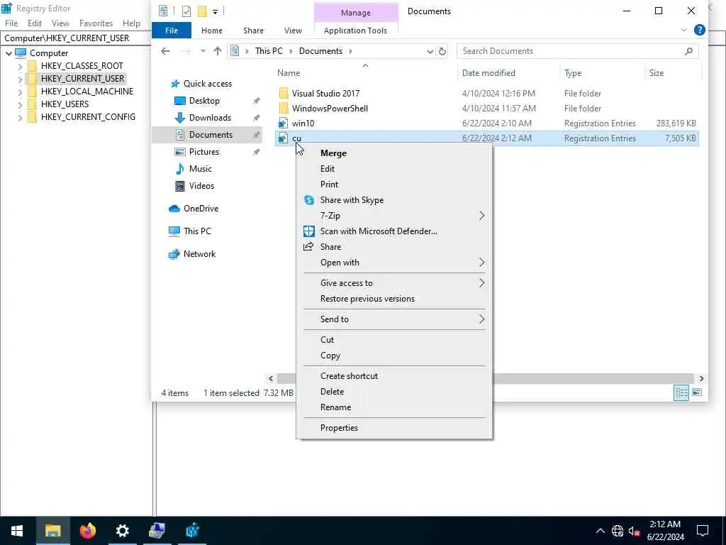The height and width of the screenshot is (545, 726).
Task: Expand the ribbon with the chevron
Action: [684, 31]
